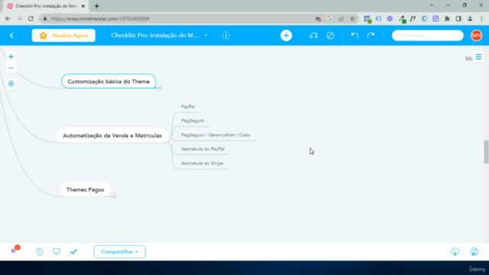489x275 pixels.
Task: Collapse Automatização de Venda e Matrículas children
Action: (171, 142)
